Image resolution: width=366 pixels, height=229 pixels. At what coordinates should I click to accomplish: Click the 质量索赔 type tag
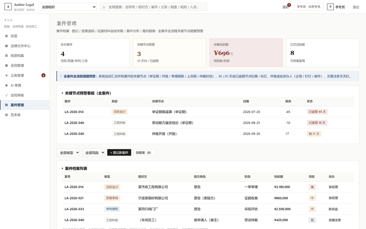pos(112,198)
